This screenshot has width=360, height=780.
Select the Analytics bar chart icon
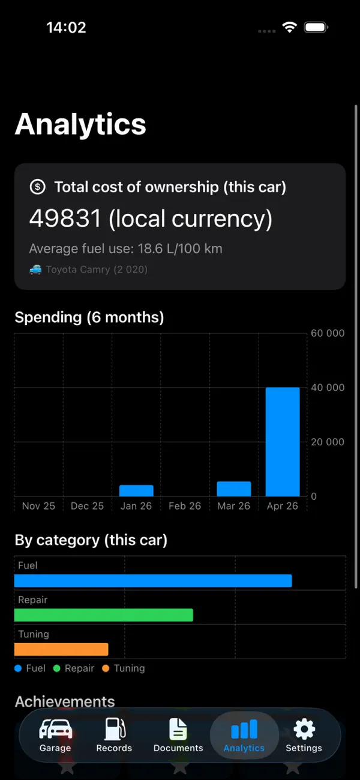244,730
